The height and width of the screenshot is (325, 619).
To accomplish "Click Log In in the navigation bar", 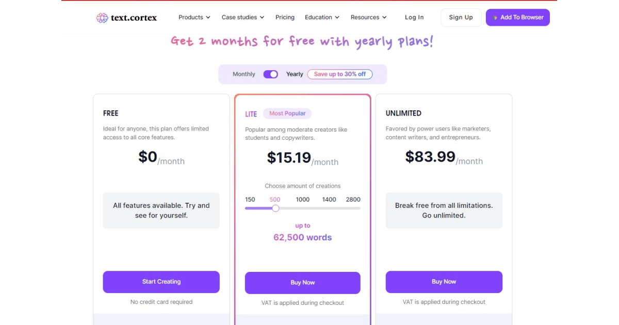I will tap(414, 17).
